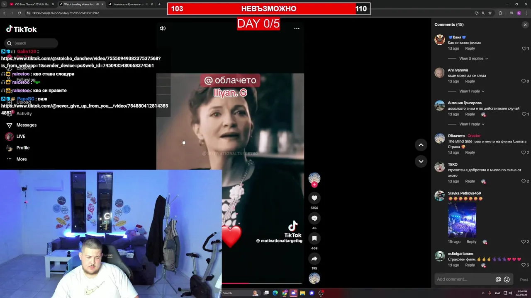Viewport: 531px width, 298px height.
Task: Like Облачето's comment heart
Action: click(x=524, y=153)
